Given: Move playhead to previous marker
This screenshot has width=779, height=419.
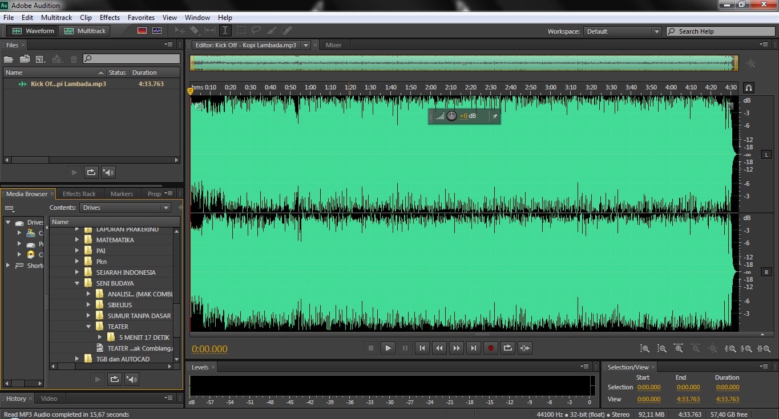Looking at the screenshot, I should click(x=422, y=348).
